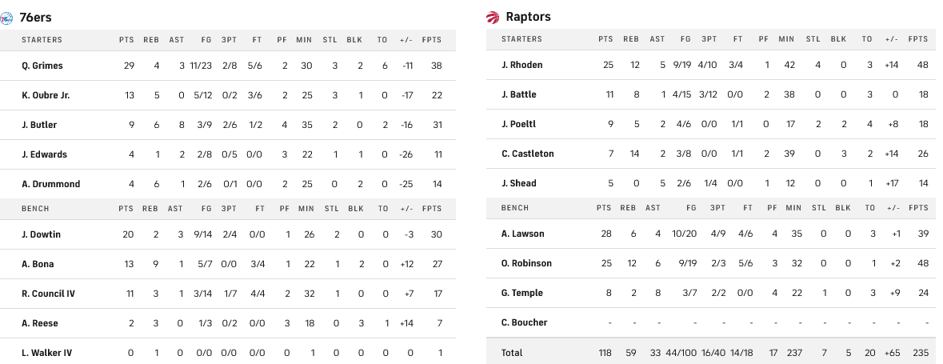
Task: Open J. Rhoden player link
Action: tap(522, 65)
